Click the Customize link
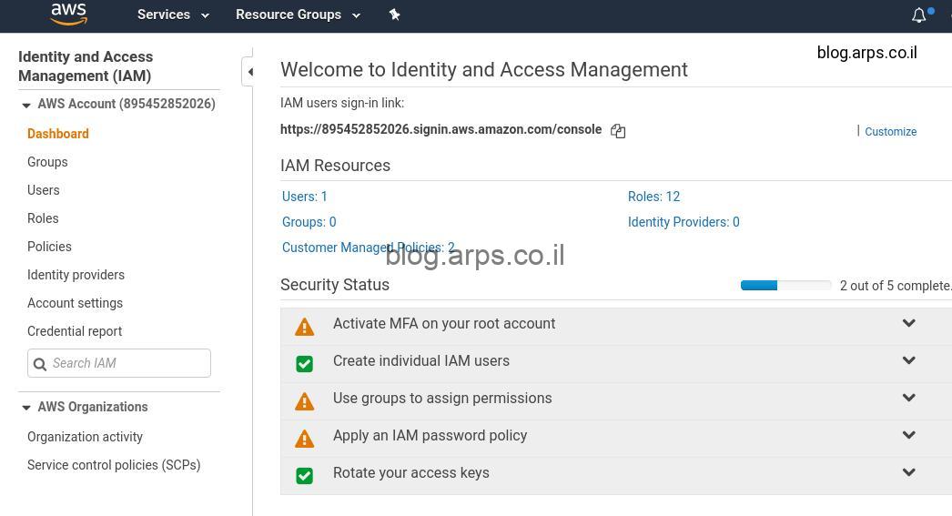This screenshot has width=952, height=516. point(890,132)
